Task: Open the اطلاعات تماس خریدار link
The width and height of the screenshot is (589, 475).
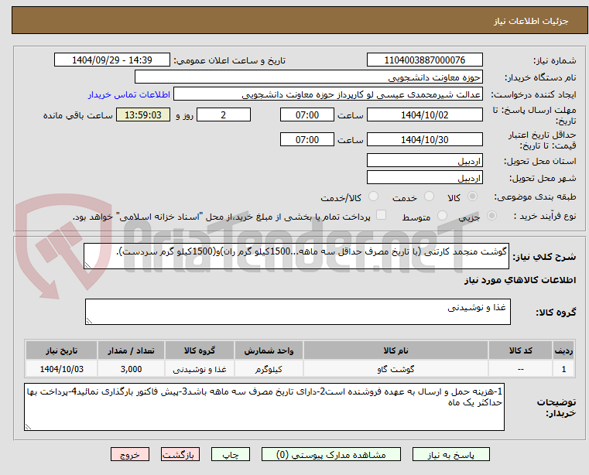Action: [x=129, y=94]
